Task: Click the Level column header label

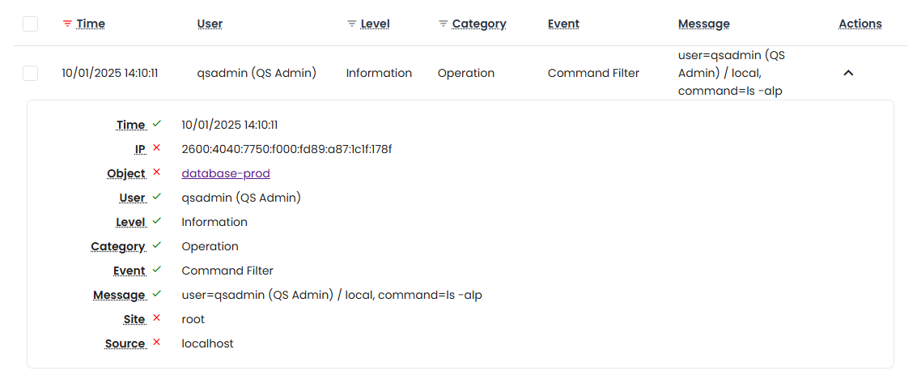Action: pyautogui.click(x=375, y=24)
